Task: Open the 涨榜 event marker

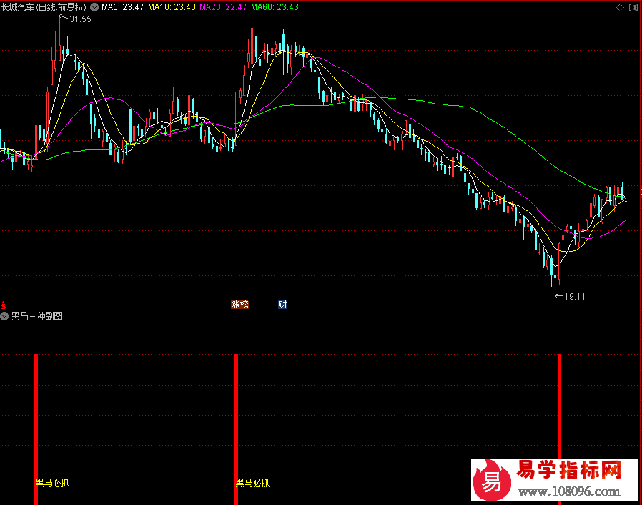Action: [240, 304]
